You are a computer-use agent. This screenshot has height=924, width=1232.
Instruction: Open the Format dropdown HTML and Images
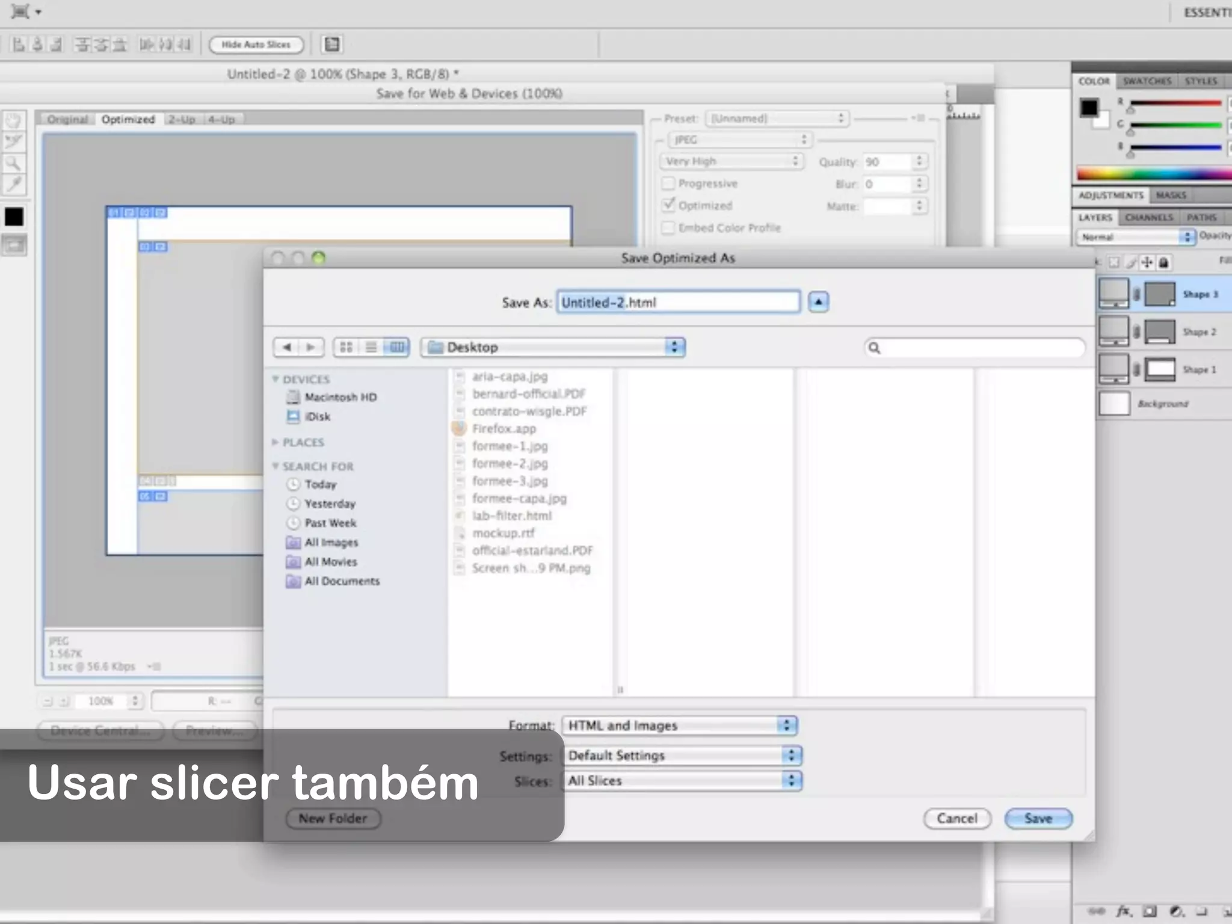click(679, 725)
